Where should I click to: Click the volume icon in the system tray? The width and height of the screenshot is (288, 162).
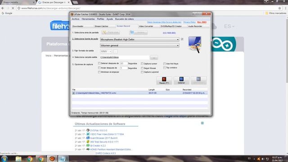click(263, 159)
